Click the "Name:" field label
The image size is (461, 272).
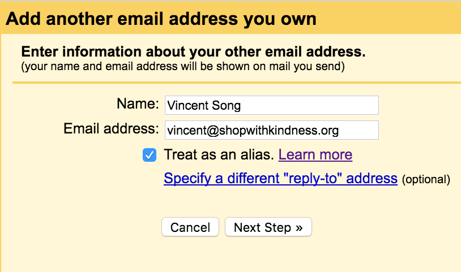[x=138, y=103]
